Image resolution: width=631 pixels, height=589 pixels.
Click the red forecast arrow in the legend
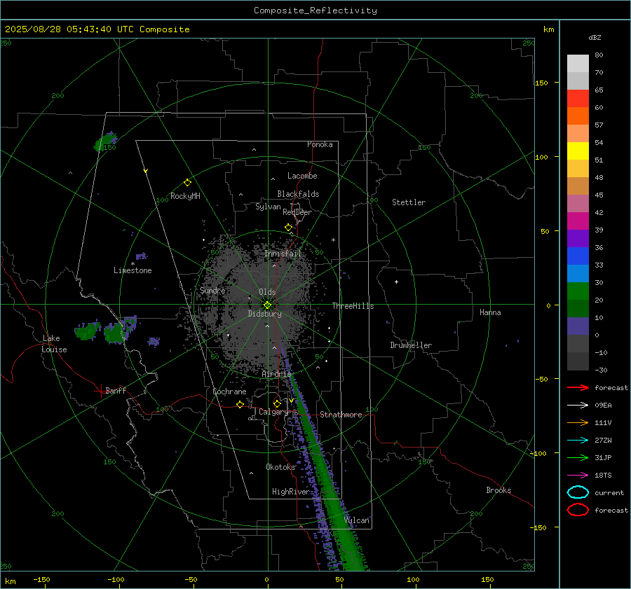[x=578, y=387]
